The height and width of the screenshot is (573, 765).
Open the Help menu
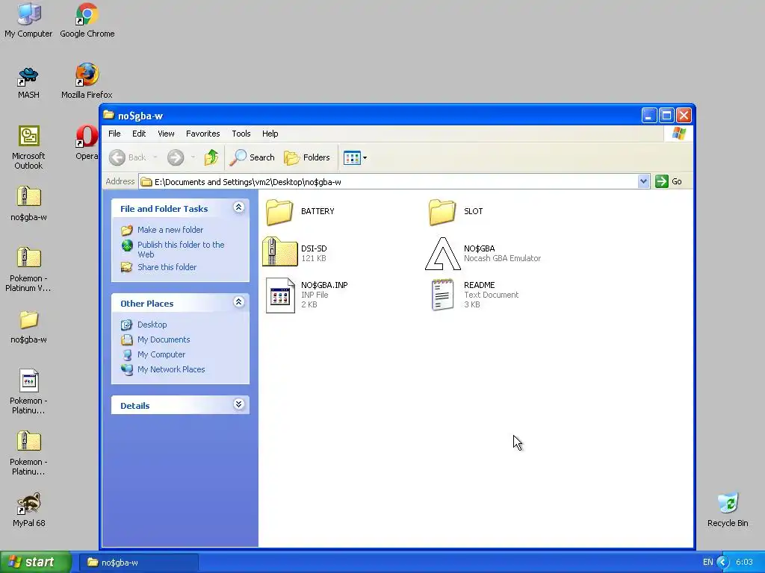[x=270, y=134]
